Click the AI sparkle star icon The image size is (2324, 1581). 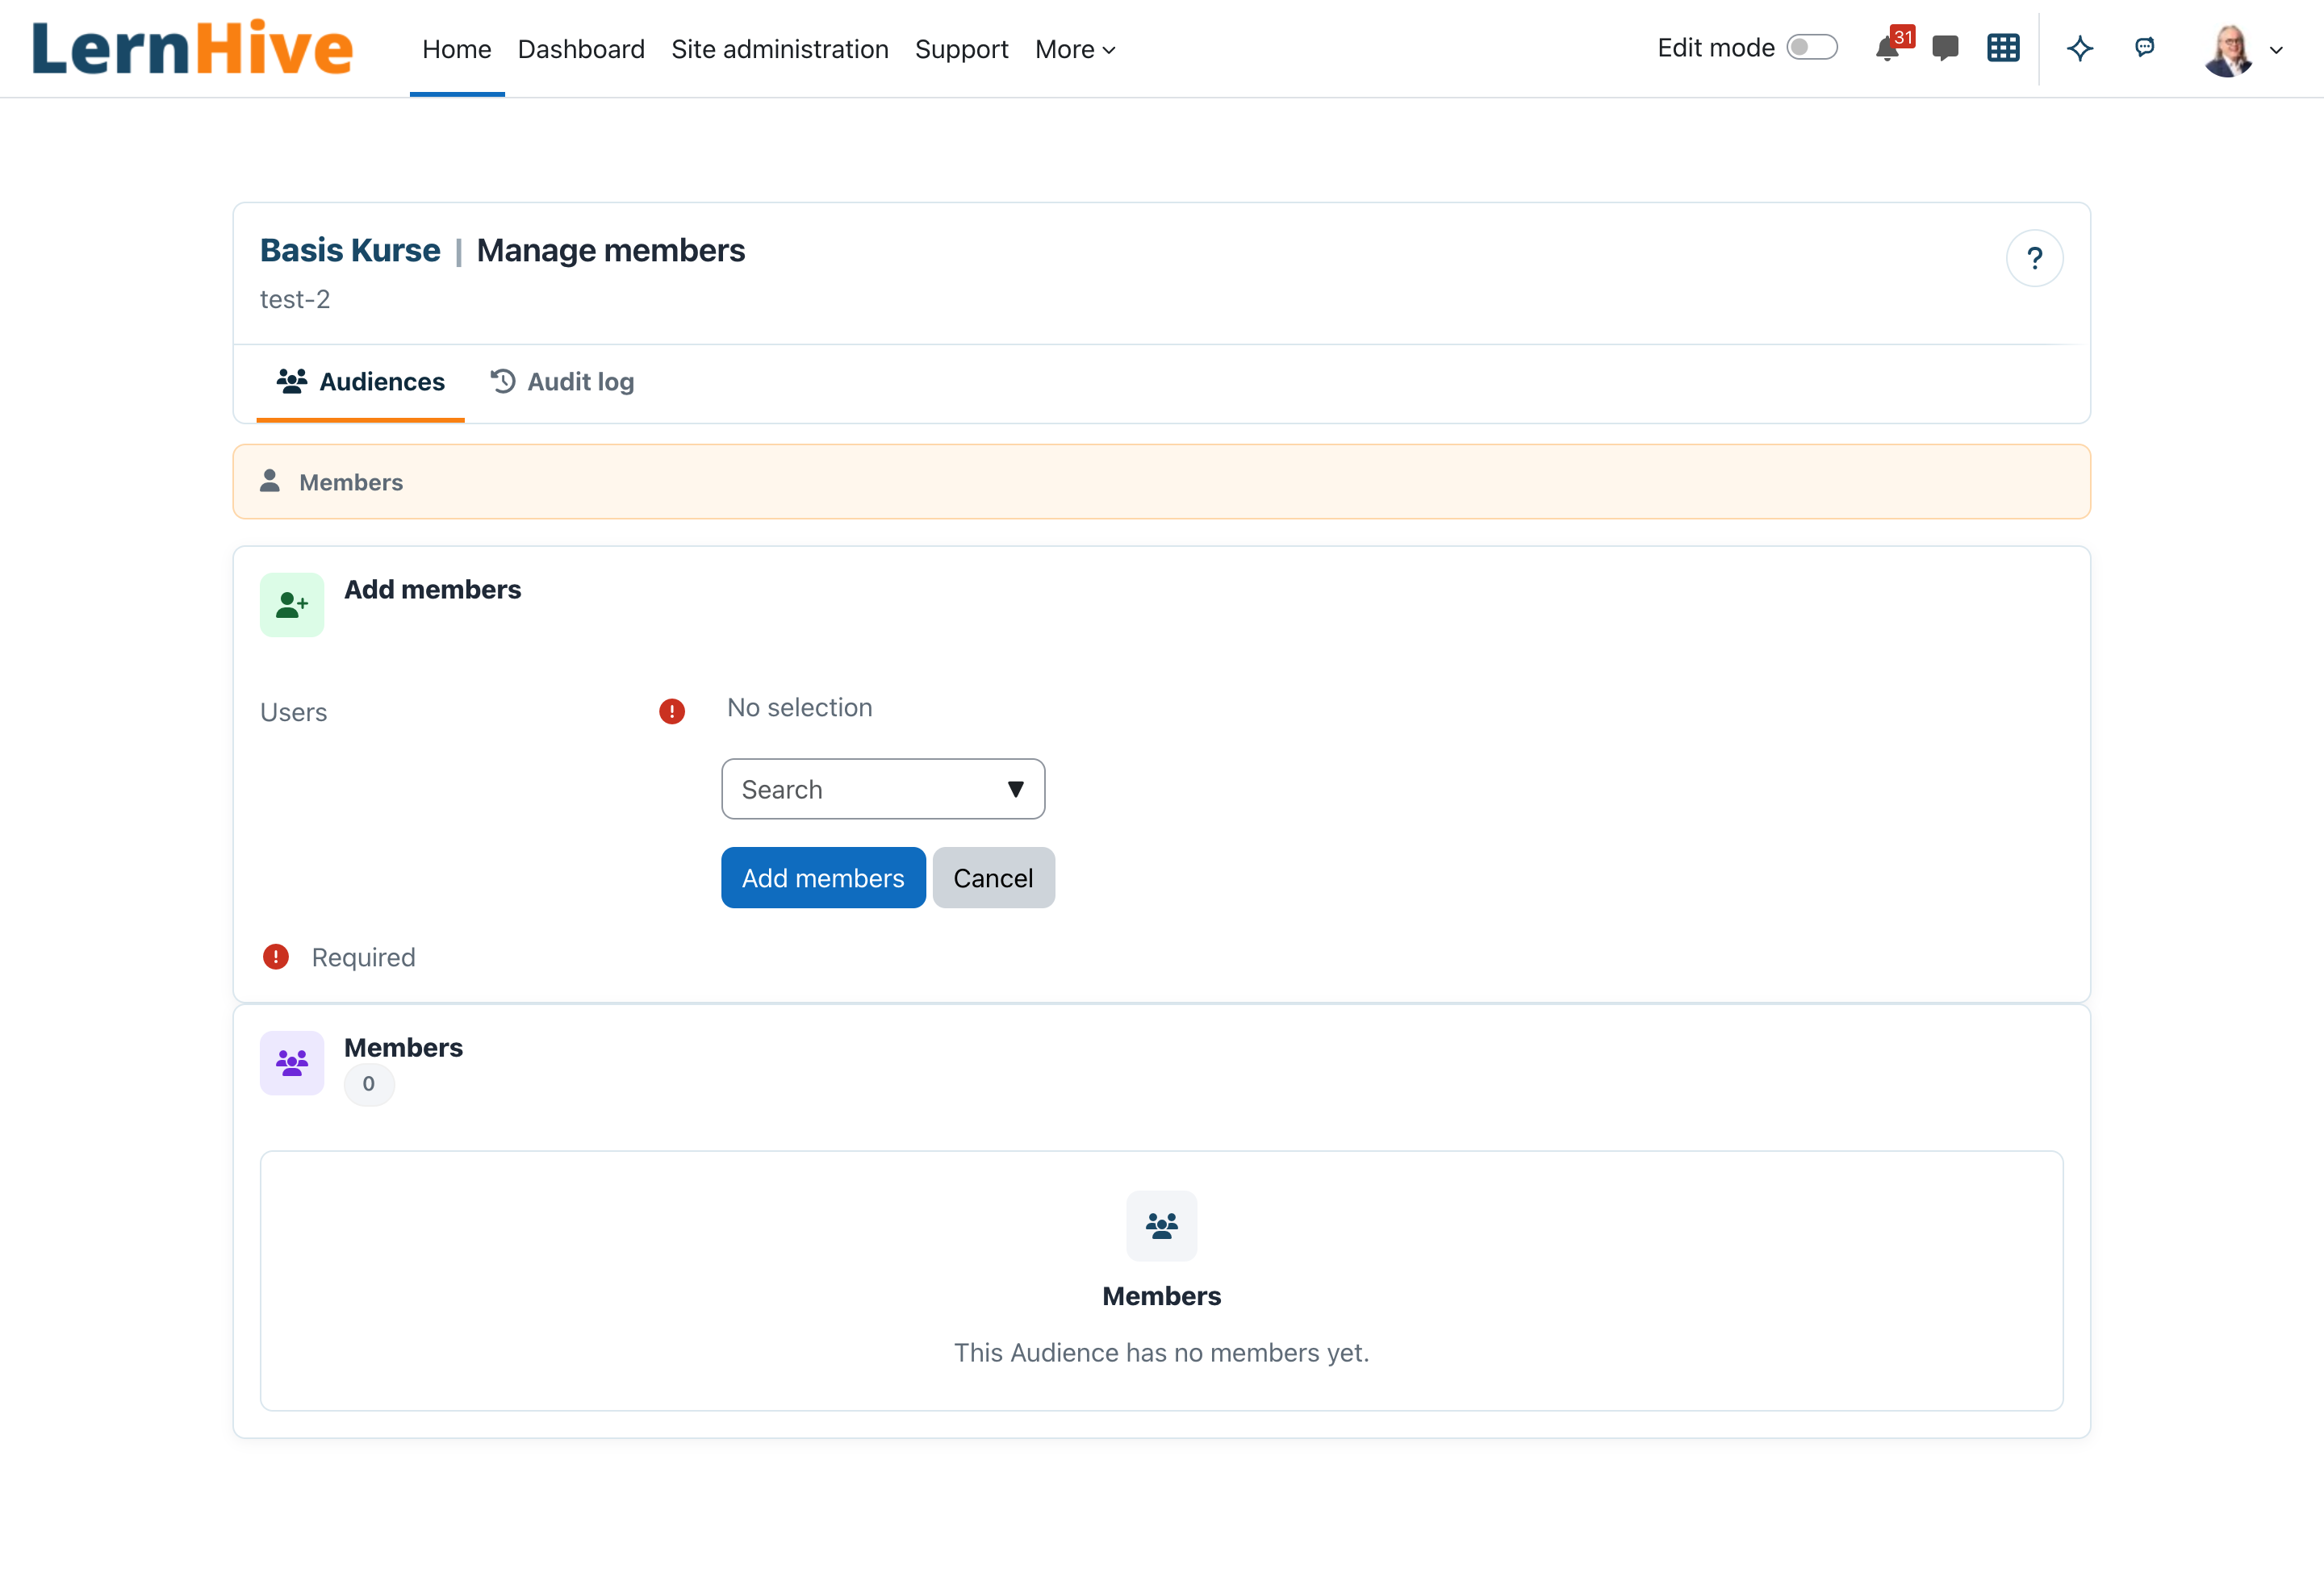(x=2080, y=48)
